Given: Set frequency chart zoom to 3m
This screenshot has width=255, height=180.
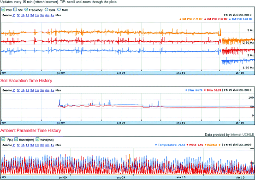Looking at the screenshot, I should [42, 15].
